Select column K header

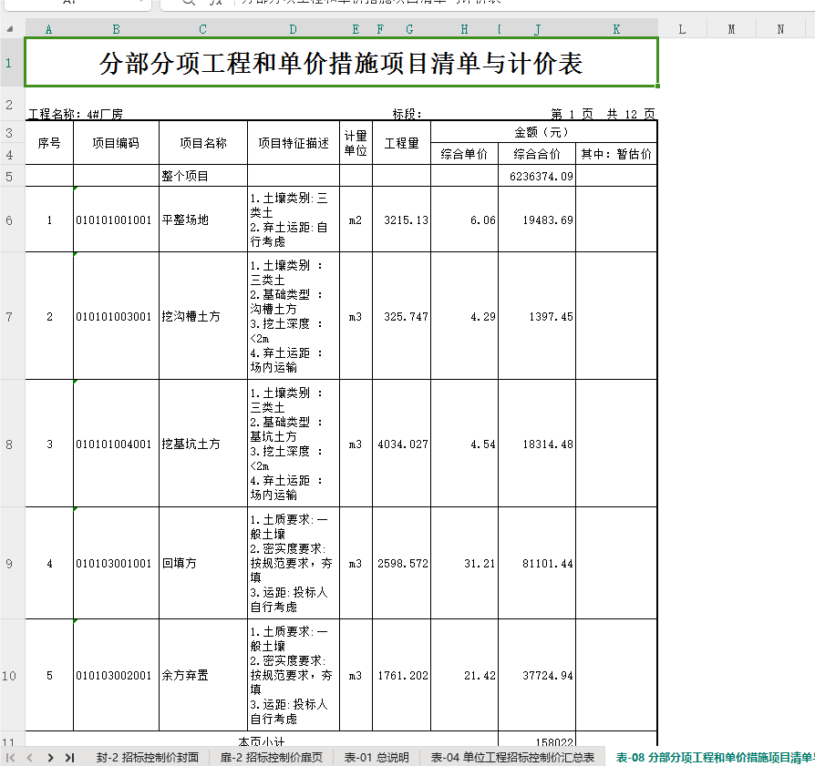[616, 29]
